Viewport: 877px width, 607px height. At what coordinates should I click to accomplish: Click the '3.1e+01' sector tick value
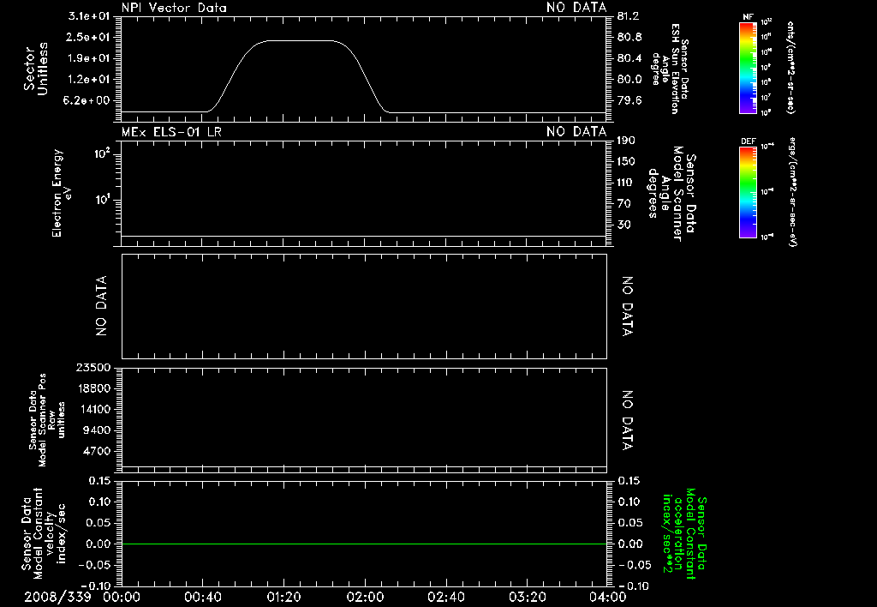point(89,16)
